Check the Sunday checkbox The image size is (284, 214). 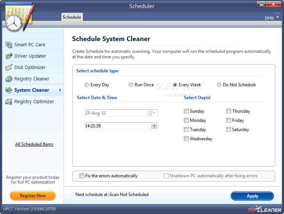(186, 111)
